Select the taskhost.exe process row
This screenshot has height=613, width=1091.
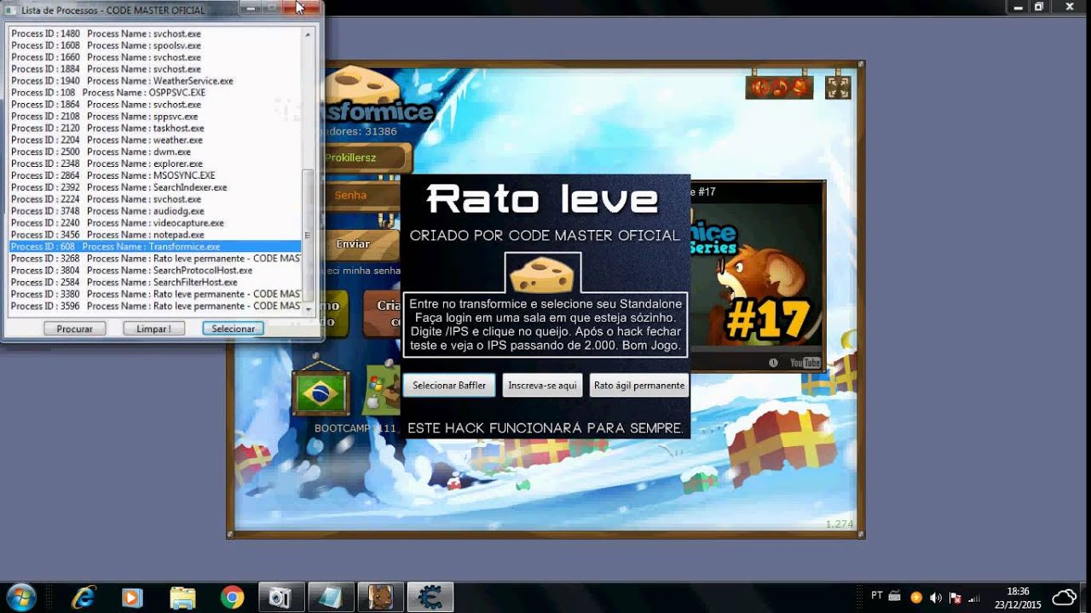coord(155,128)
